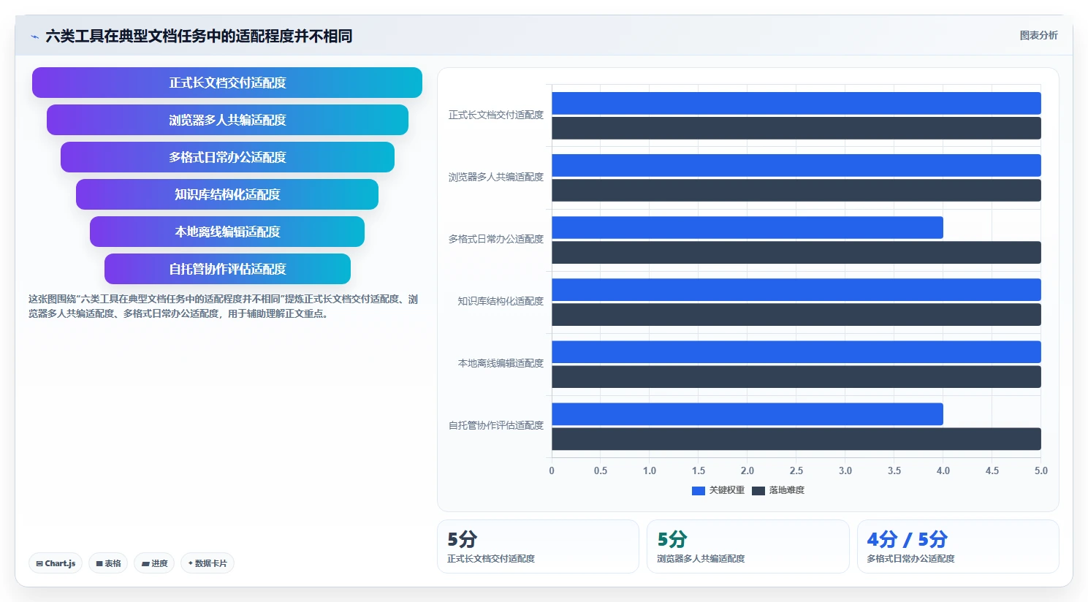This screenshot has width=1088, height=602.
Task: Click the dark bar for 正式长文档交付适配度
Action: (x=796, y=128)
